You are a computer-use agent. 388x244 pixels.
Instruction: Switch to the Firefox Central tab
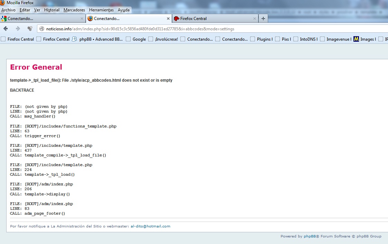coord(215,19)
